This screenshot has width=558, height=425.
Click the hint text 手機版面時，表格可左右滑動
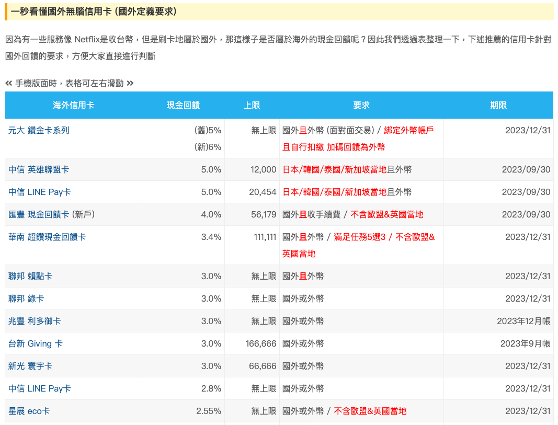70,83
